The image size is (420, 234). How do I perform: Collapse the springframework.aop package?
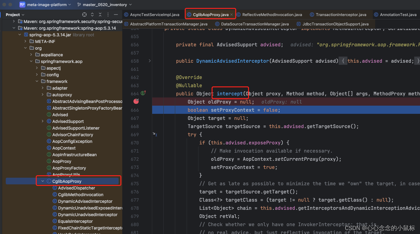[x=31, y=61]
